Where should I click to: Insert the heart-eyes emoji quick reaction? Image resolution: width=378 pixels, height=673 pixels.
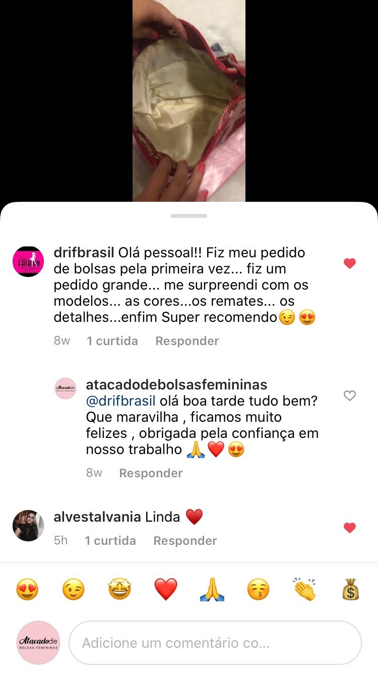tap(27, 589)
